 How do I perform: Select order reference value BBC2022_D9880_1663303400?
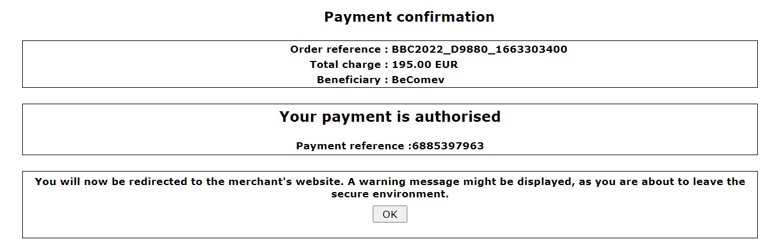[x=479, y=49]
